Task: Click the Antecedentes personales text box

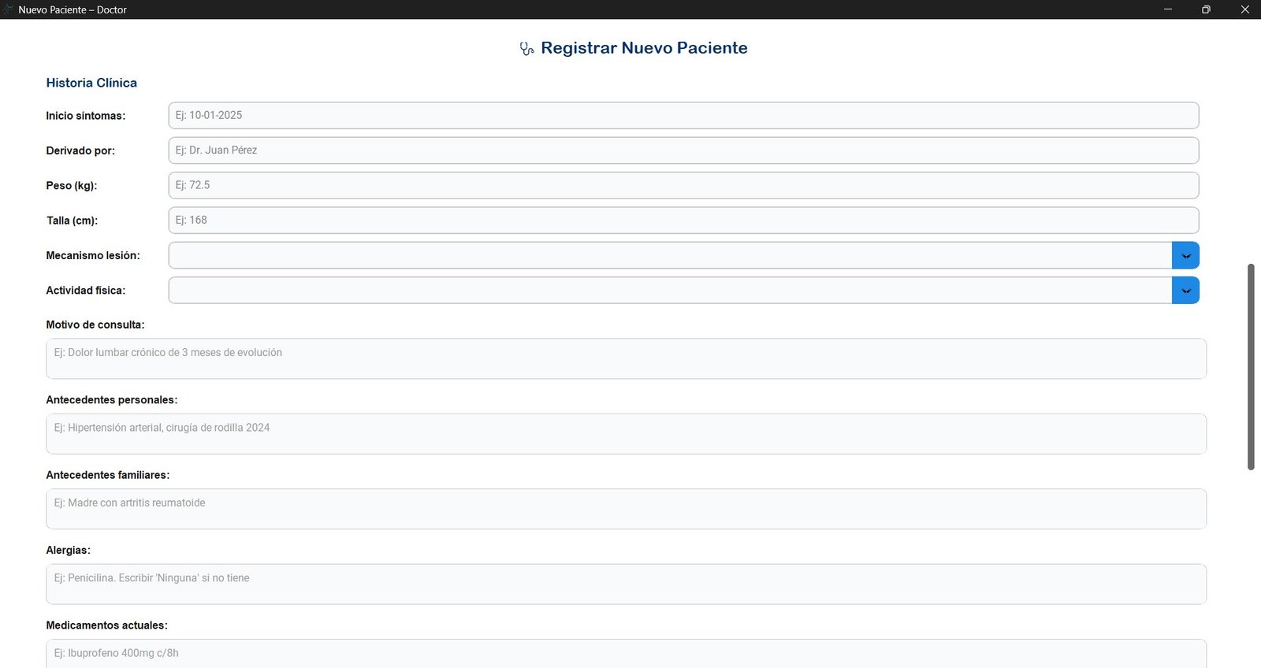Action: 626,434
